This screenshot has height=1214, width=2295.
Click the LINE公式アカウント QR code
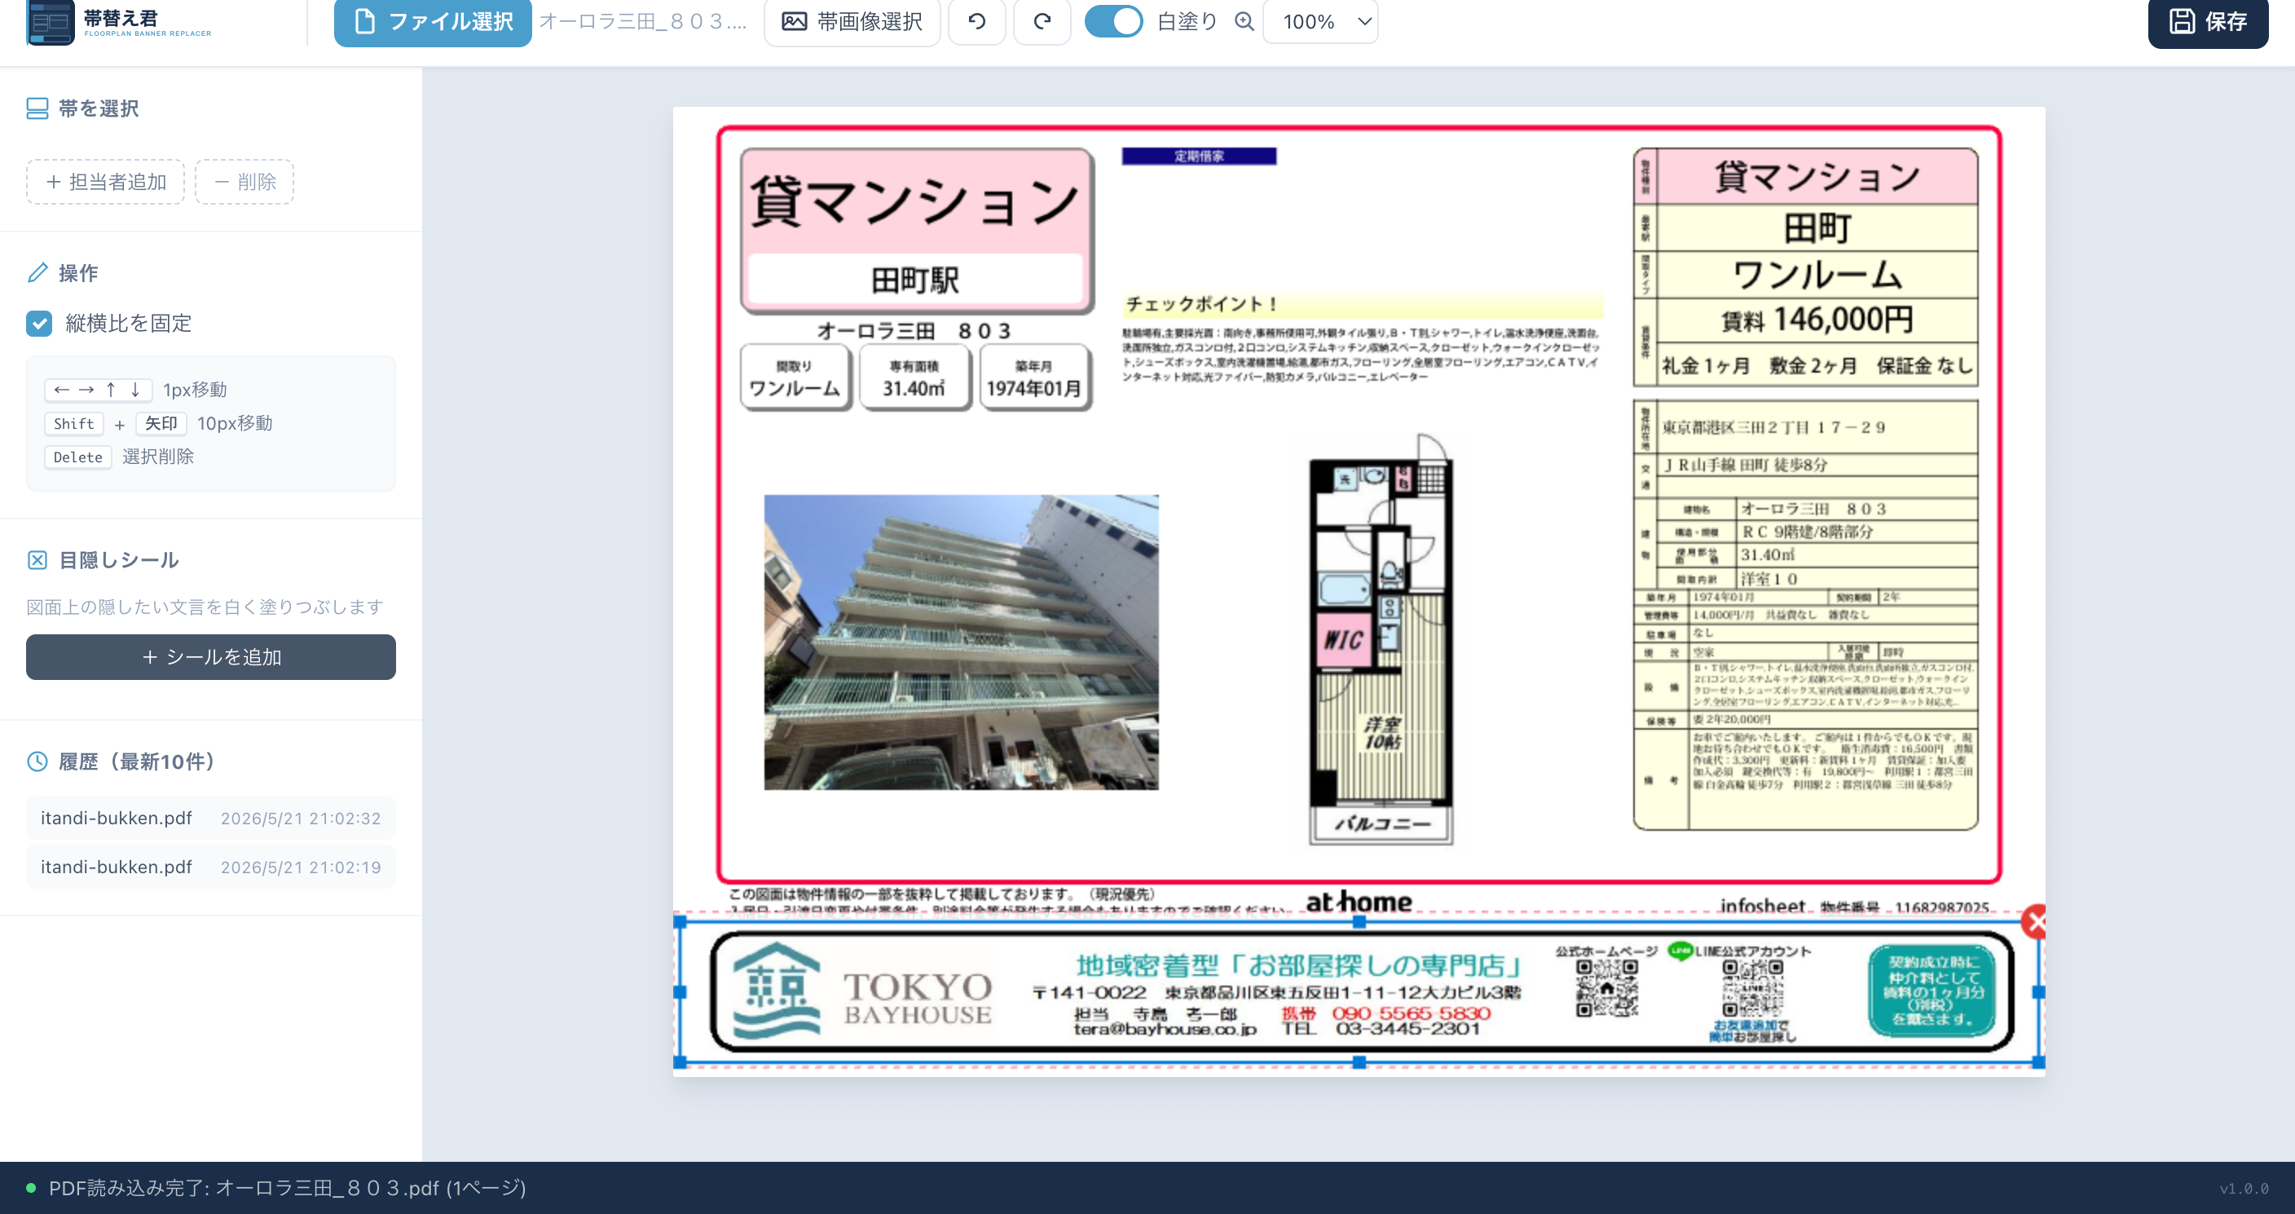click(1752, 987)
